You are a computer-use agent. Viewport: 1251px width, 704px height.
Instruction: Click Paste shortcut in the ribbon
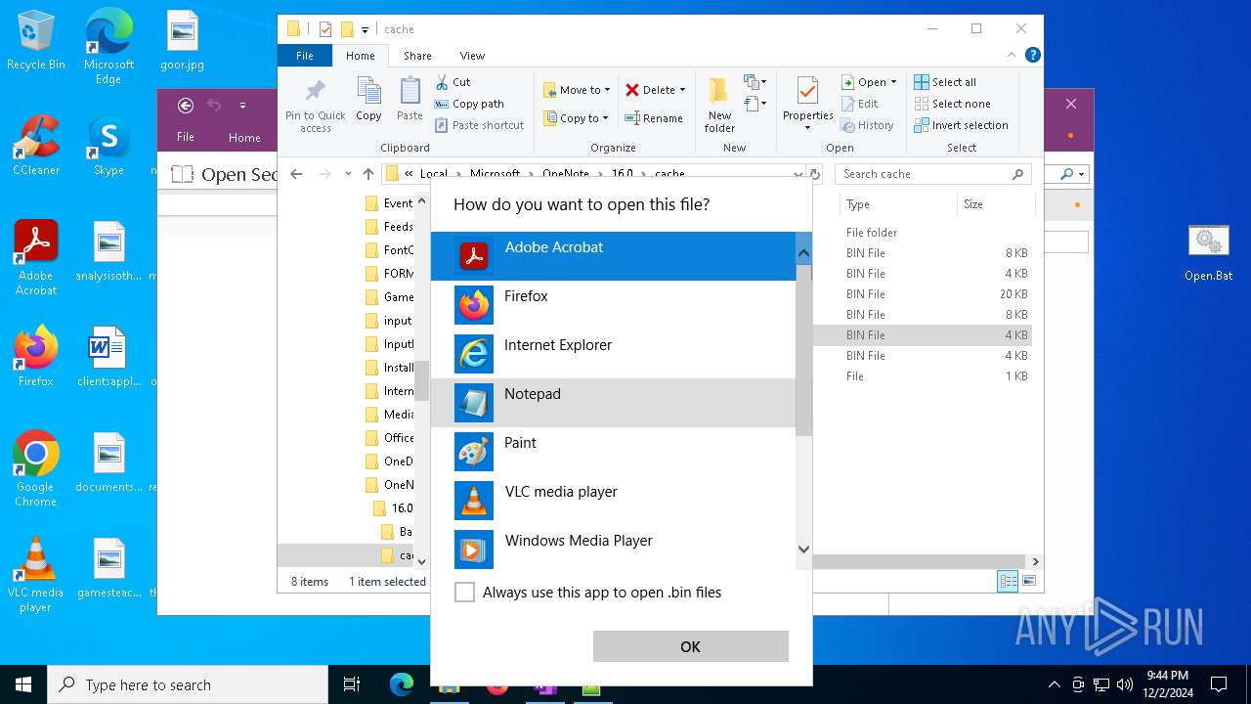point(479,125)
